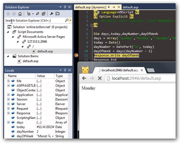Screen dimensions: 181x144
Task: Expand the Me variable in Locals
Action: point(8,81)
